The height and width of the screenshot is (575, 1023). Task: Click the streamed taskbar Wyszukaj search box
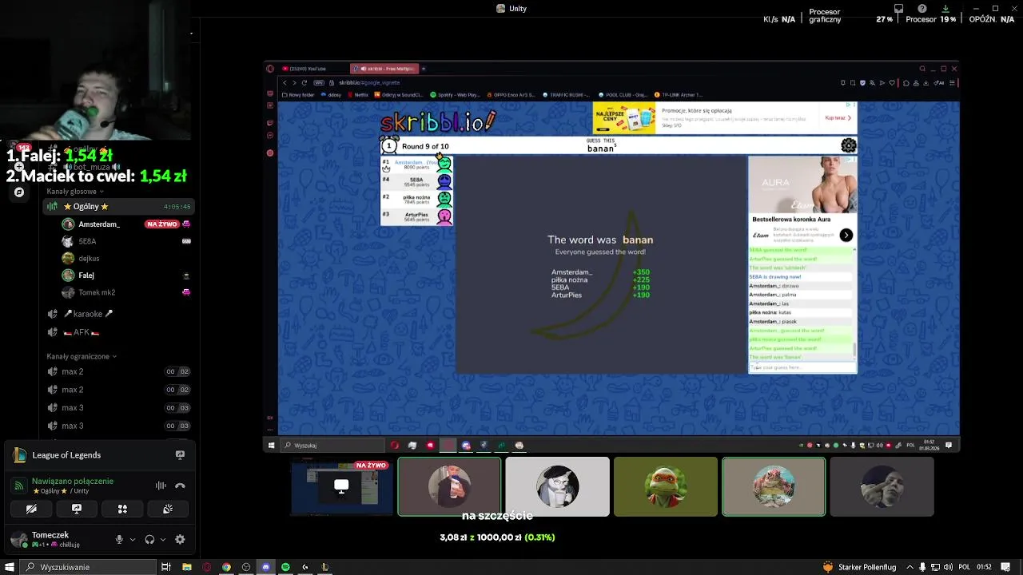click(x=332, y=446)
